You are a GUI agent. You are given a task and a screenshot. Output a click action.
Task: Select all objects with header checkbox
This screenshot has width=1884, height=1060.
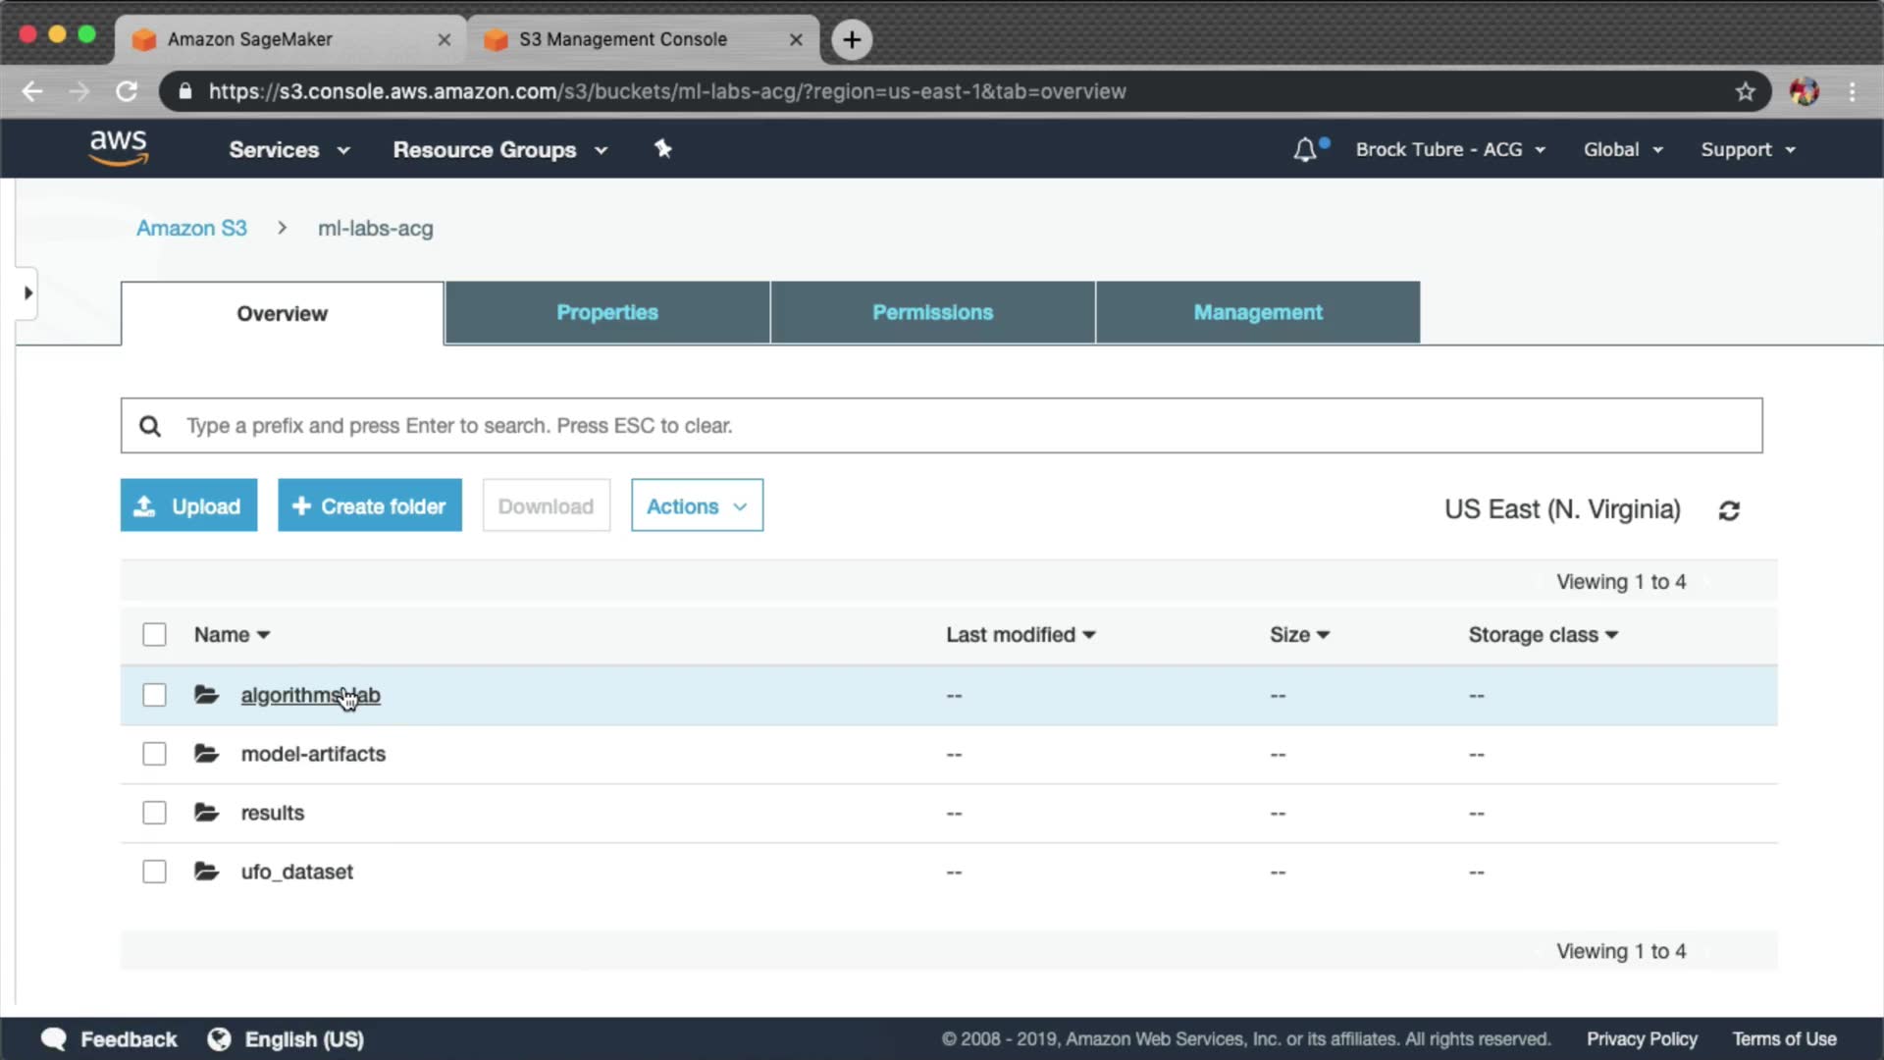click(154, 635)
